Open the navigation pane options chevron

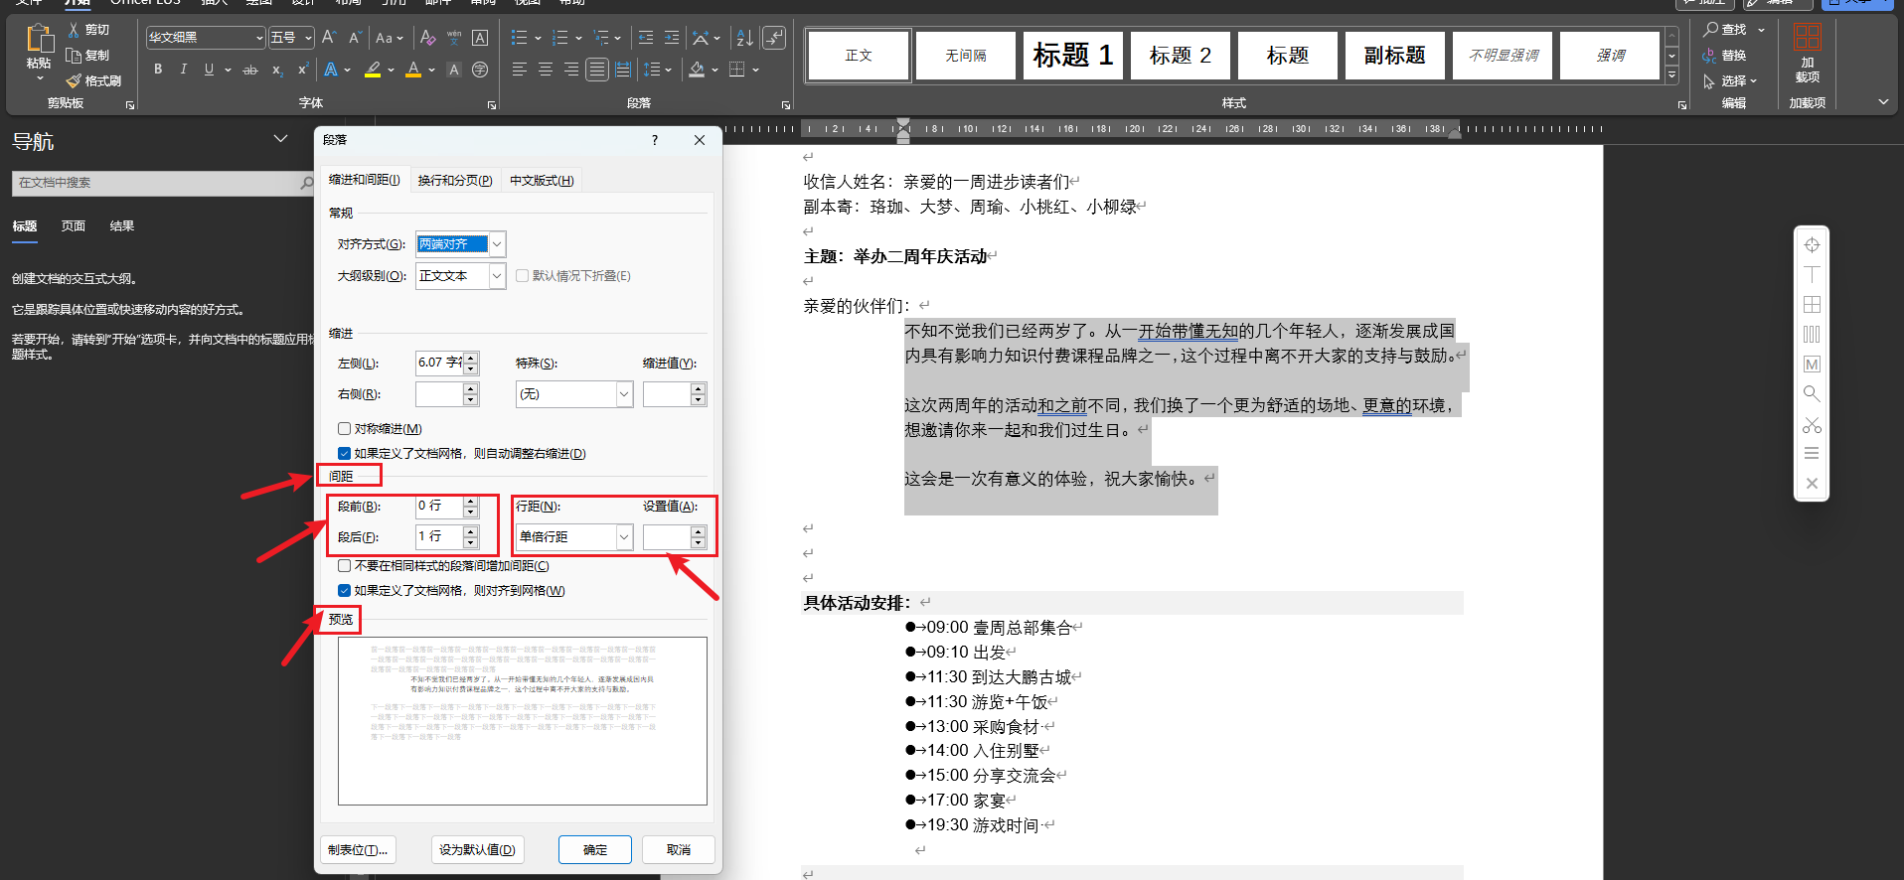coord(280,139)
